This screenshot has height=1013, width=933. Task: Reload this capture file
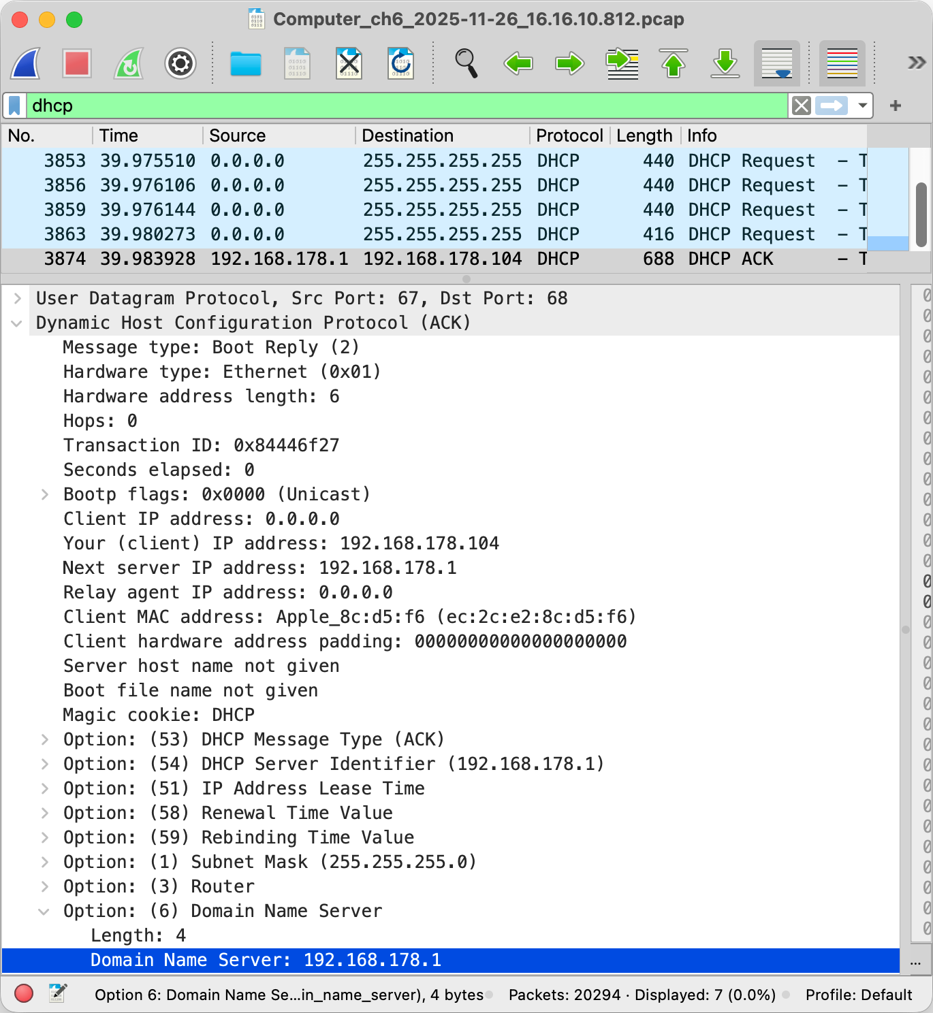[400, 64]
